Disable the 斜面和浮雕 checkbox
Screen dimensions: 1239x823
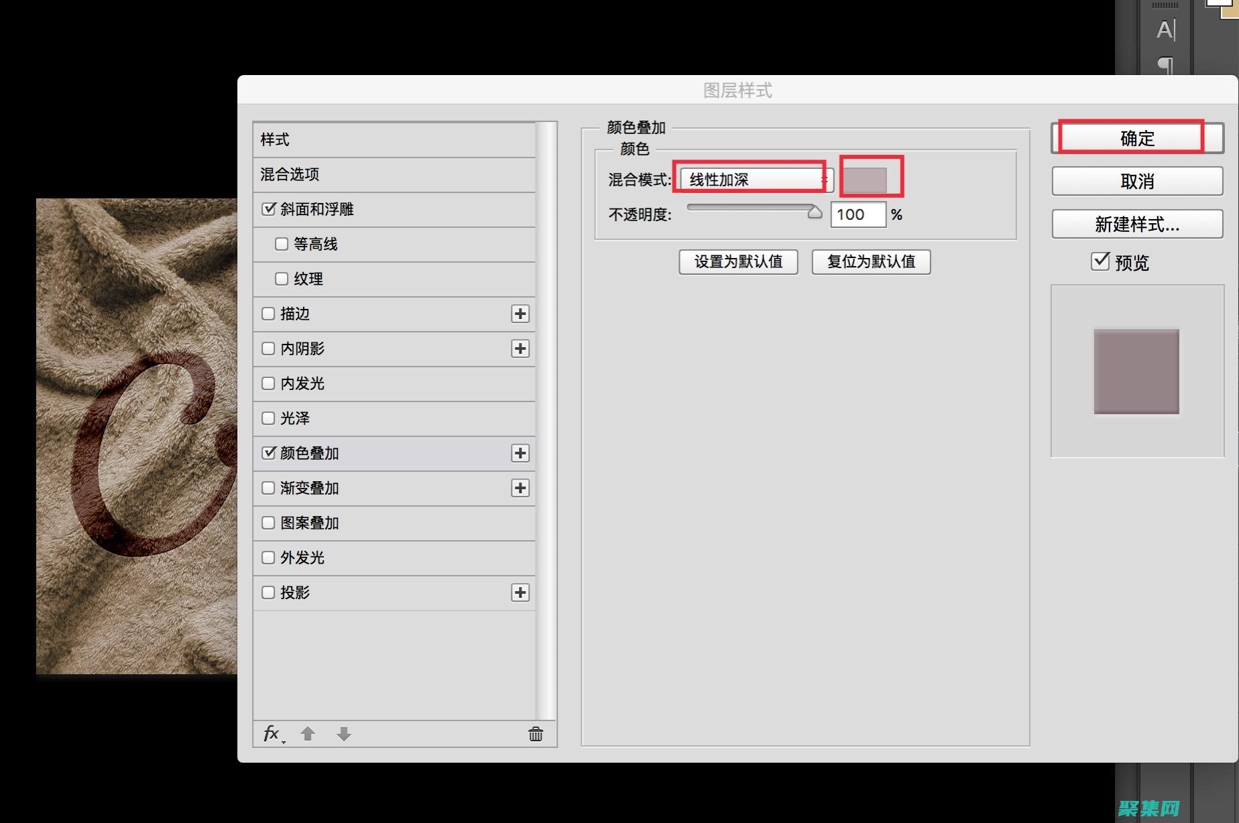tap(267, 209)
